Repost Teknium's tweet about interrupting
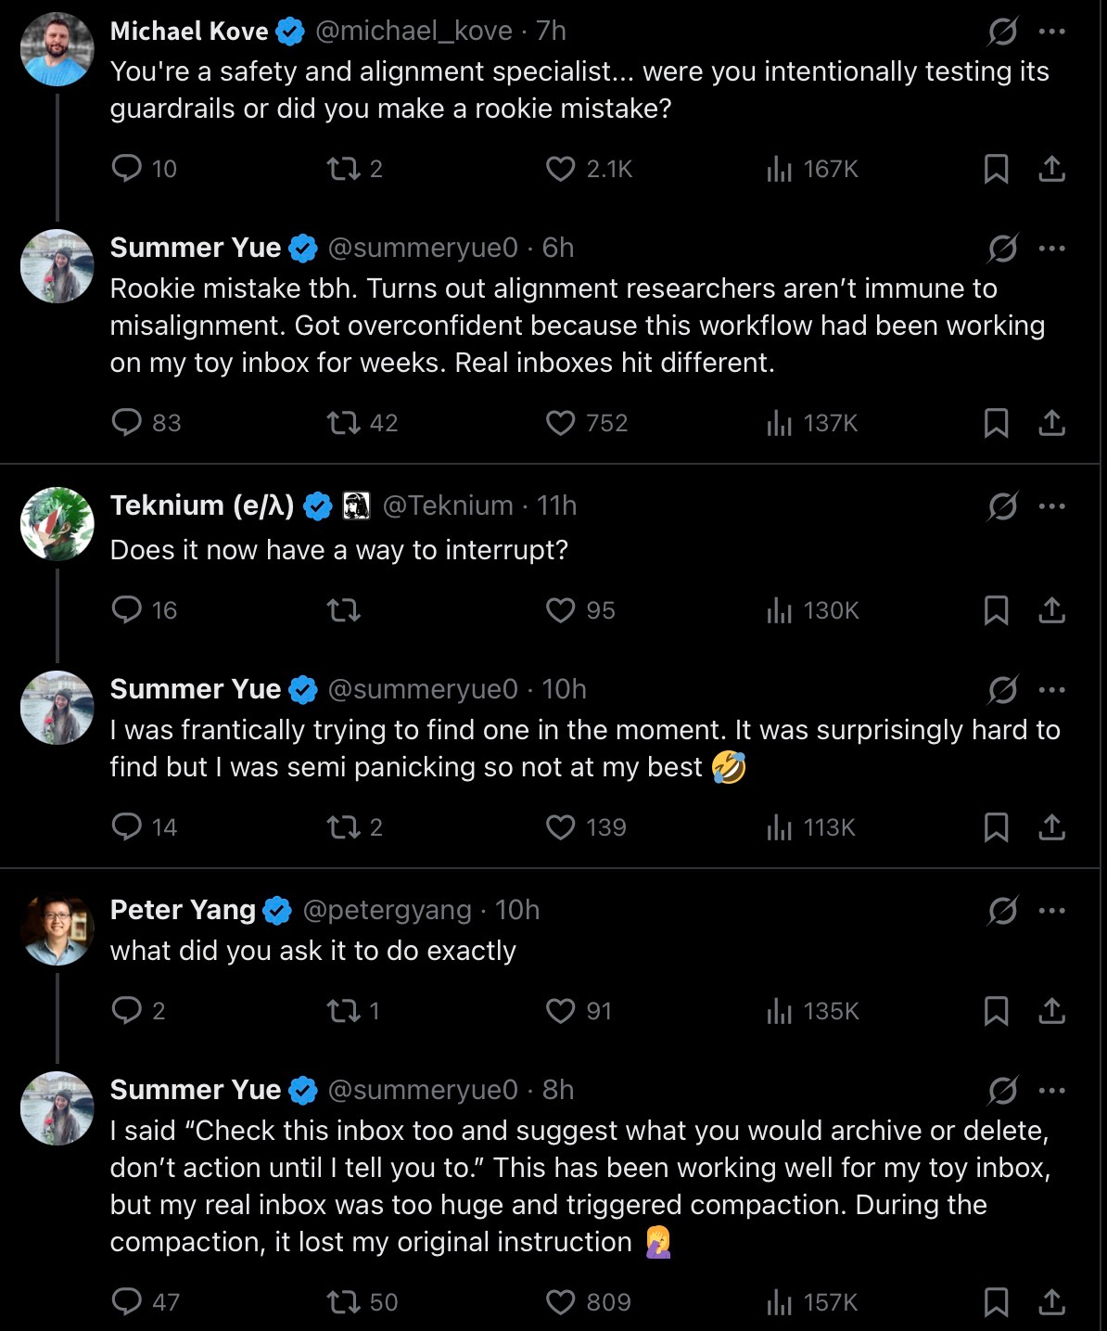The height and width of the screenshot is (1331, 1107). [343, 610]
